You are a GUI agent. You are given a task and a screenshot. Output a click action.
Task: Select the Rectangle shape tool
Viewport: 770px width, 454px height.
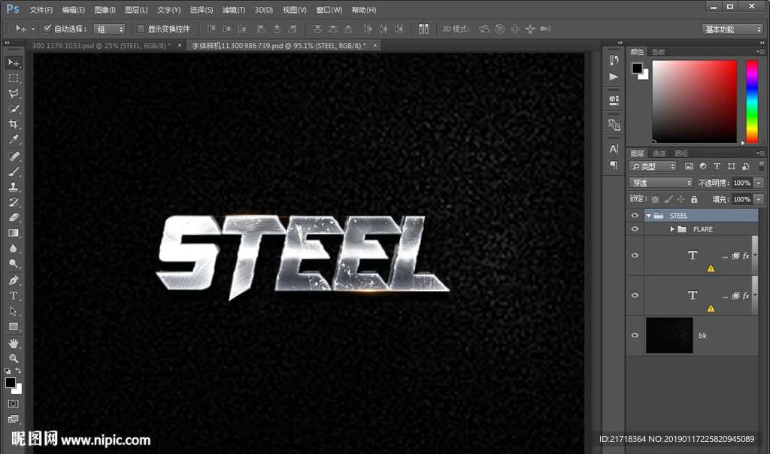pos(14,326)
